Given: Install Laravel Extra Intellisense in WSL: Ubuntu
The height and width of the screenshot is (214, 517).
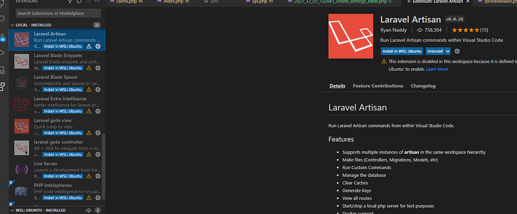Looking at the screenshot, I should click(x=63, y=111).
